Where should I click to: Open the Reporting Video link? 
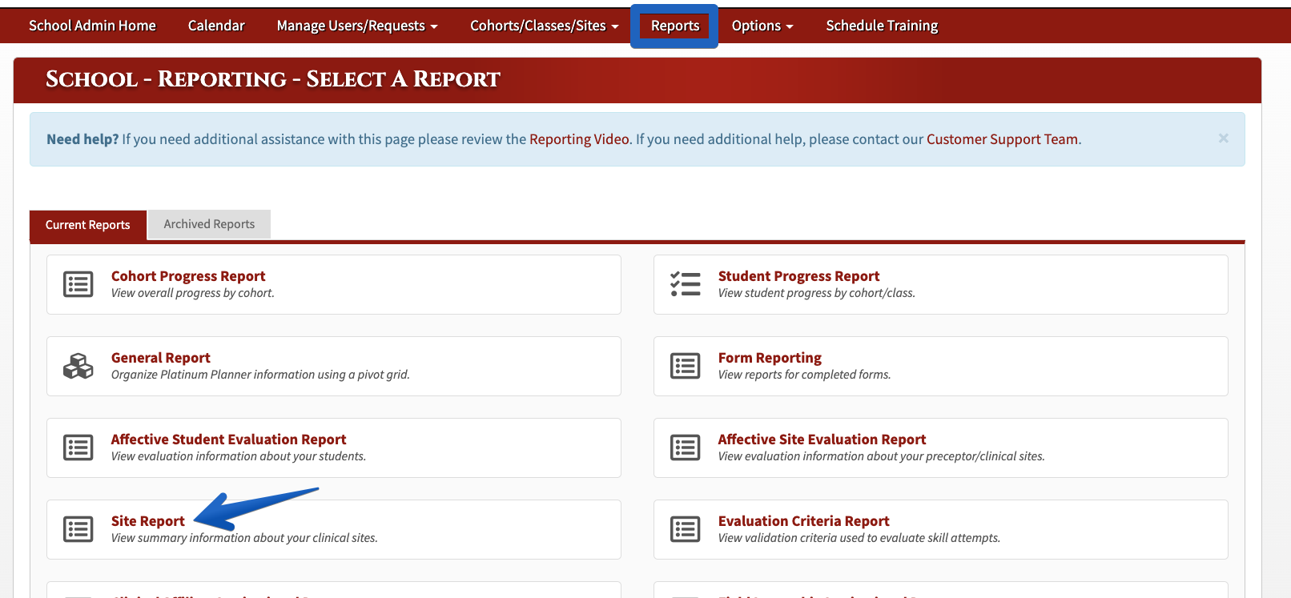pos(579,139)
